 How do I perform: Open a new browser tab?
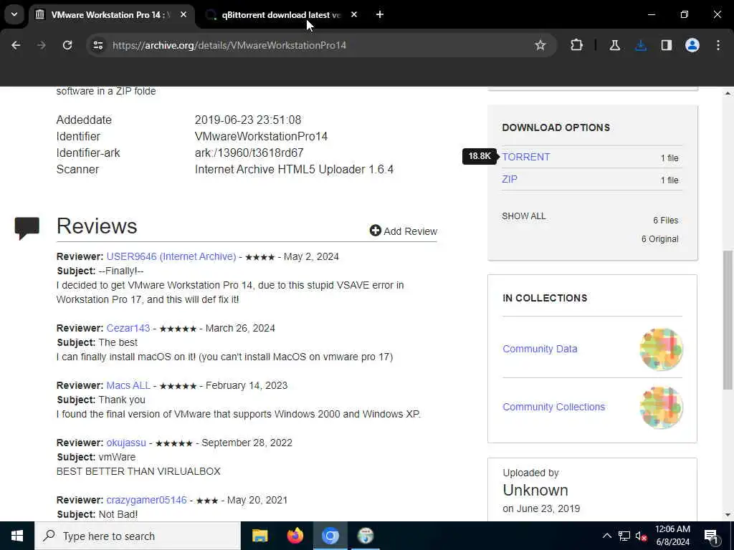pyautogui.click(x=380, y=14)
